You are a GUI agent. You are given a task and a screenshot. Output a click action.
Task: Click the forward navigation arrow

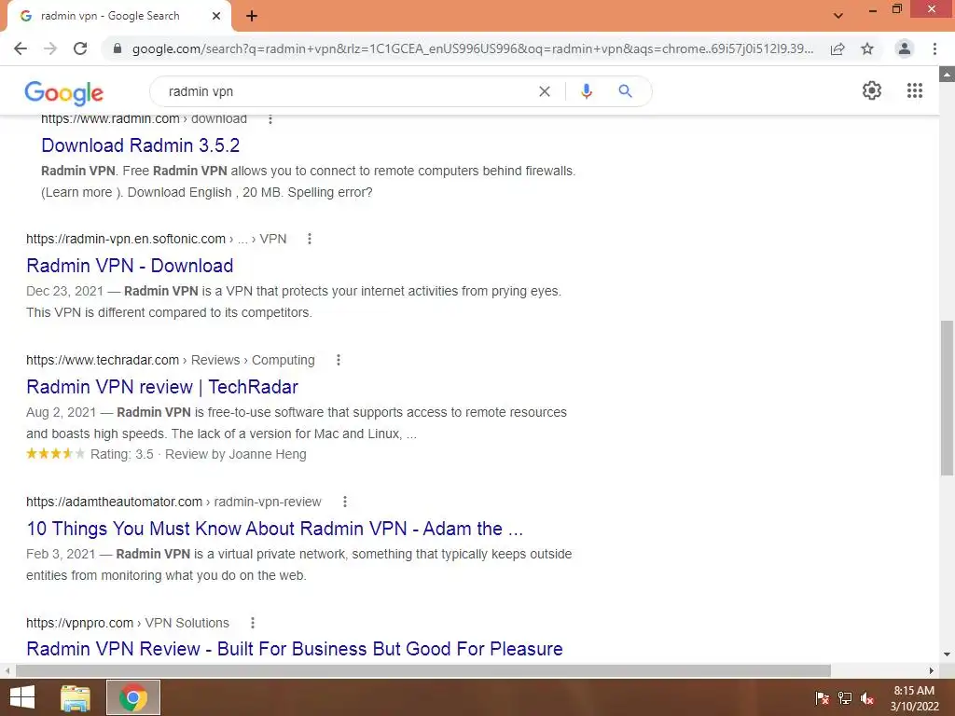(x=50, y=48)
